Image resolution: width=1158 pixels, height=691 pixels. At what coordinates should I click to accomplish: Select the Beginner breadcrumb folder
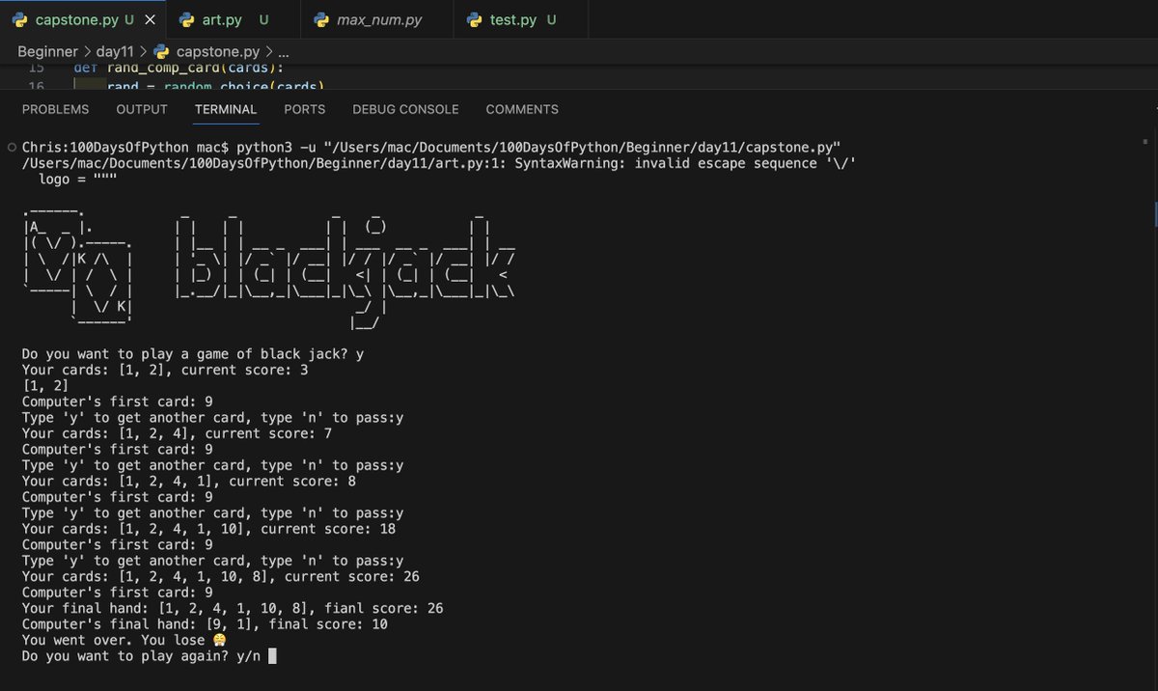click(x=48, y=51)
